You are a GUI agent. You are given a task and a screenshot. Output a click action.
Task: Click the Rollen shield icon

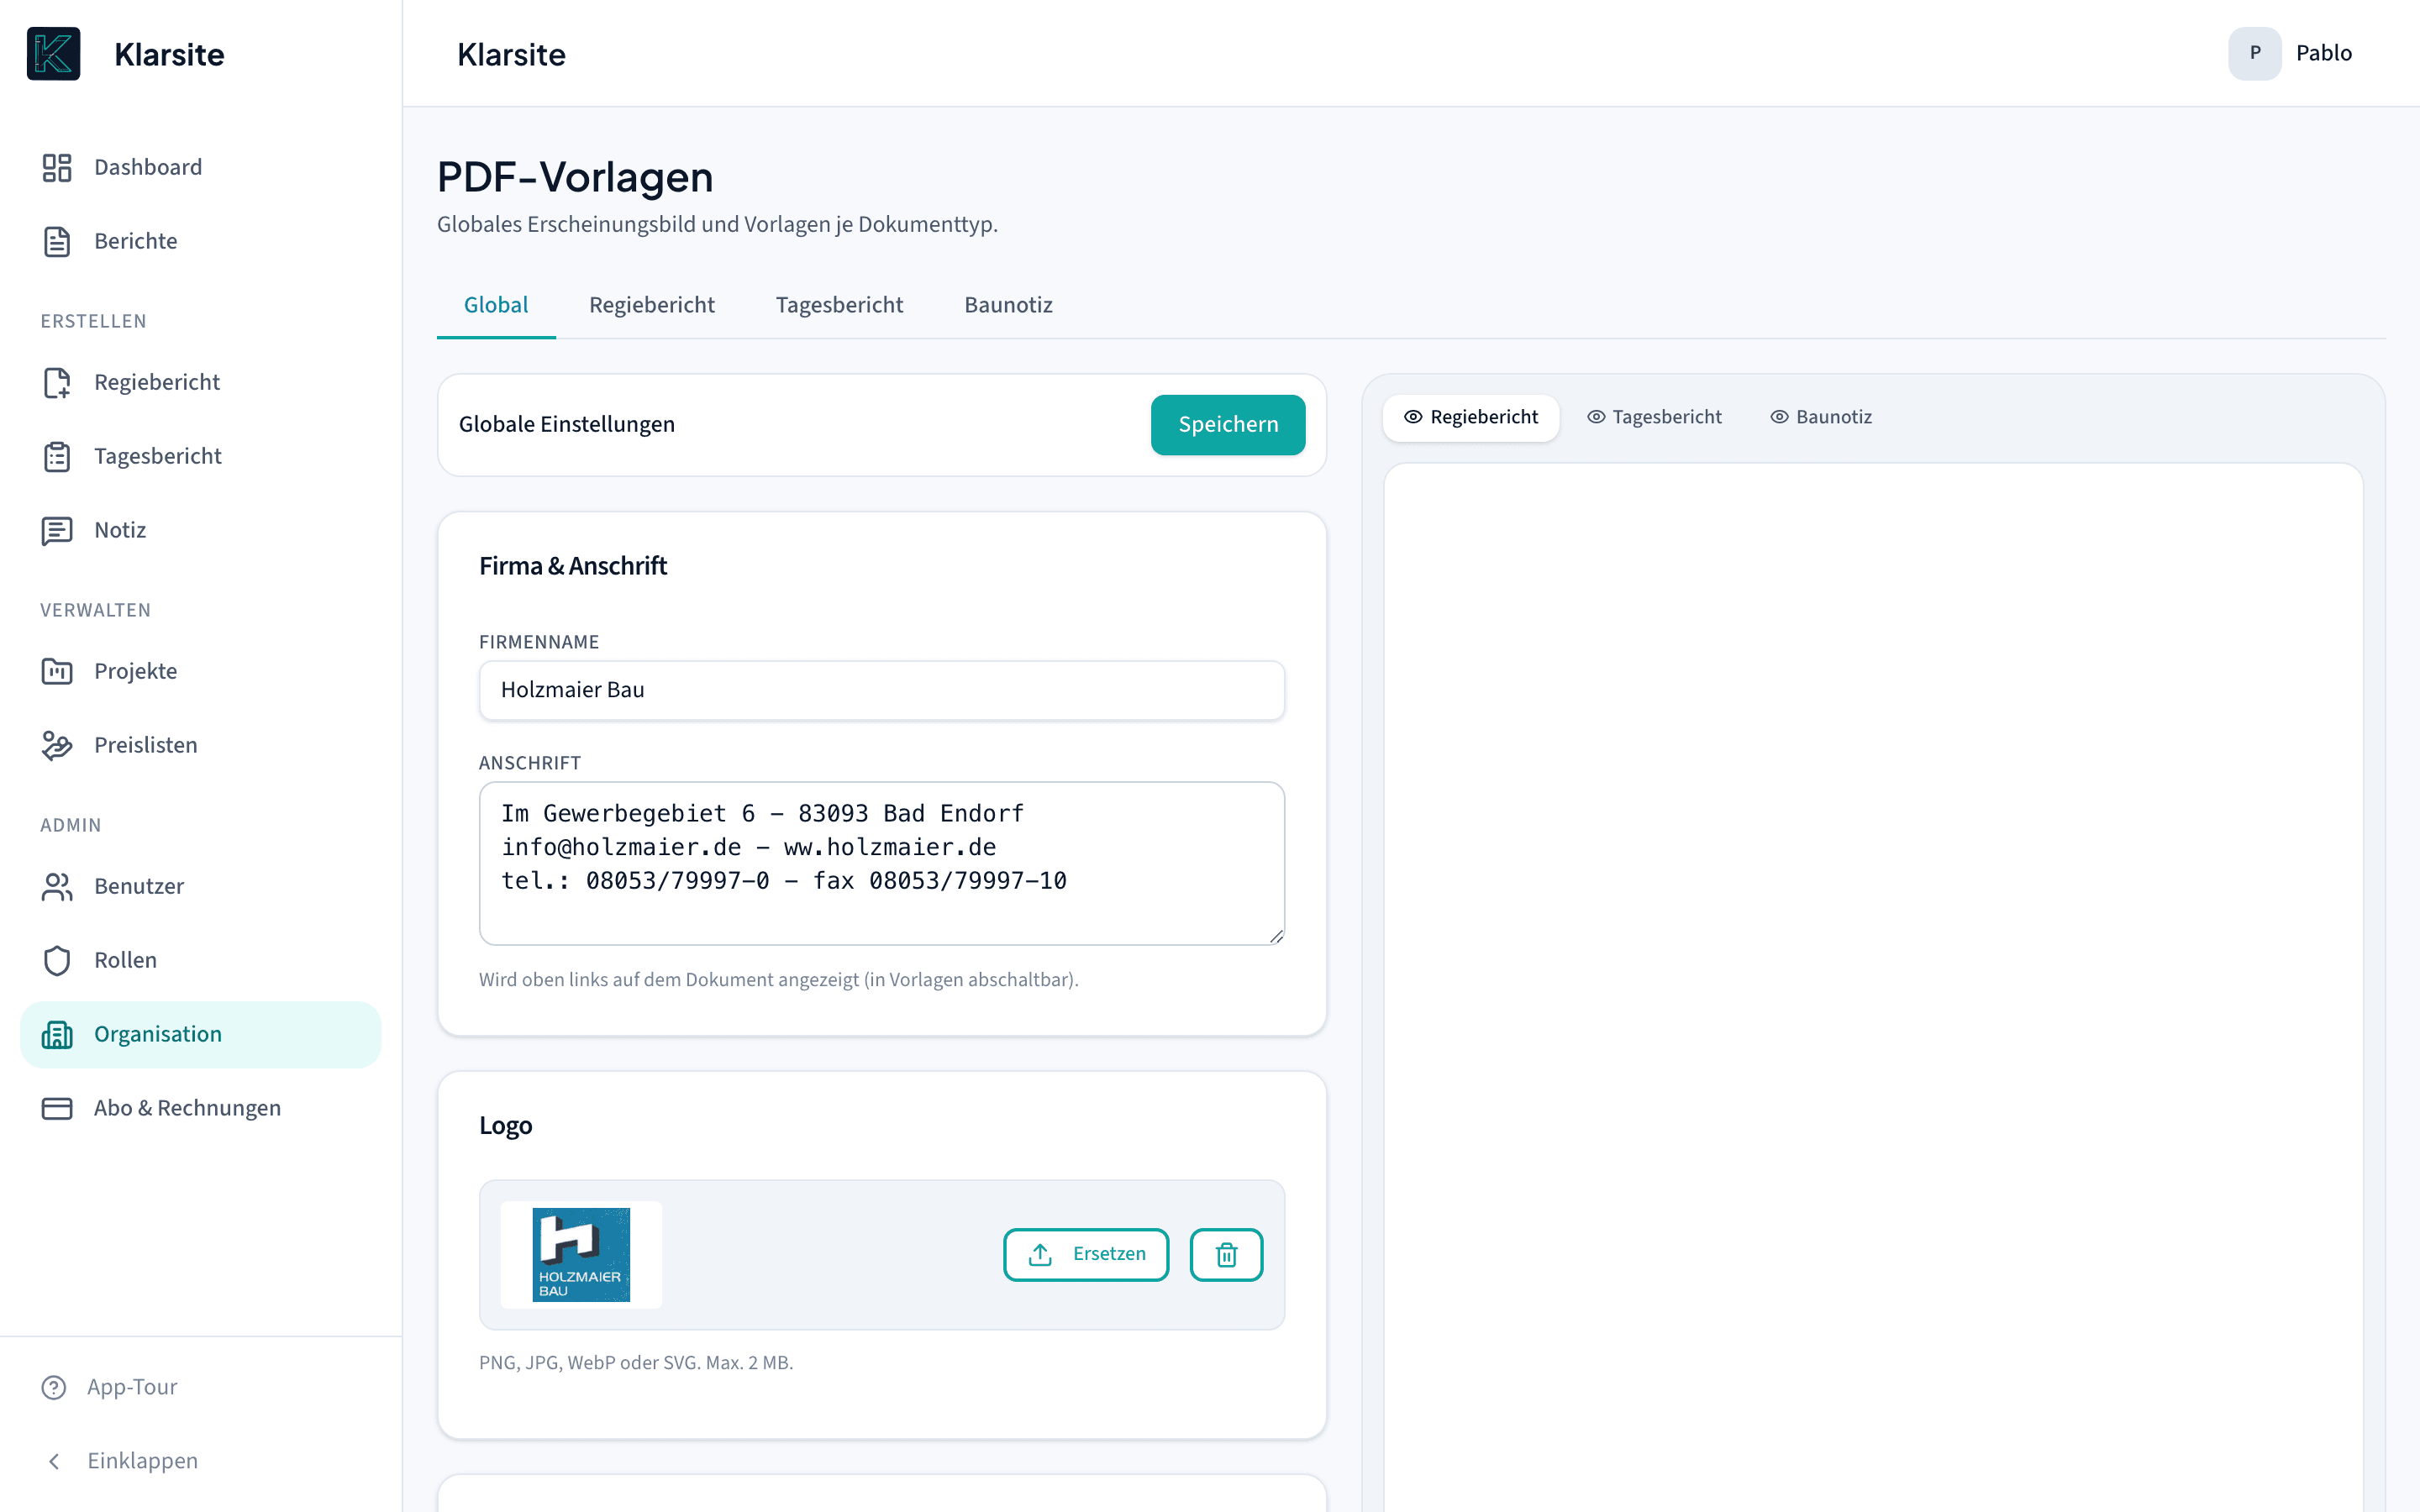coord(57,960)
